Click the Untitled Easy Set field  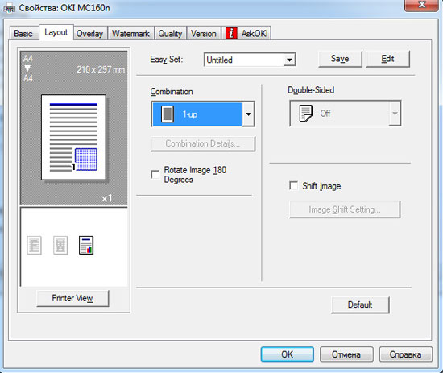point(250,60)
